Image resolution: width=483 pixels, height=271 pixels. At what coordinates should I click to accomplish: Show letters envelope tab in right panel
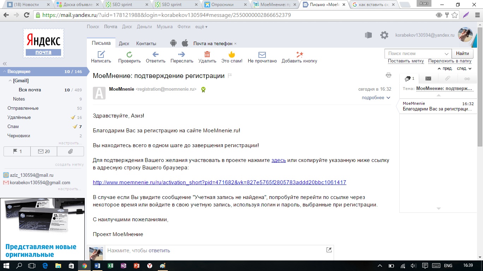pyautogui.click(x=428, y=78)
